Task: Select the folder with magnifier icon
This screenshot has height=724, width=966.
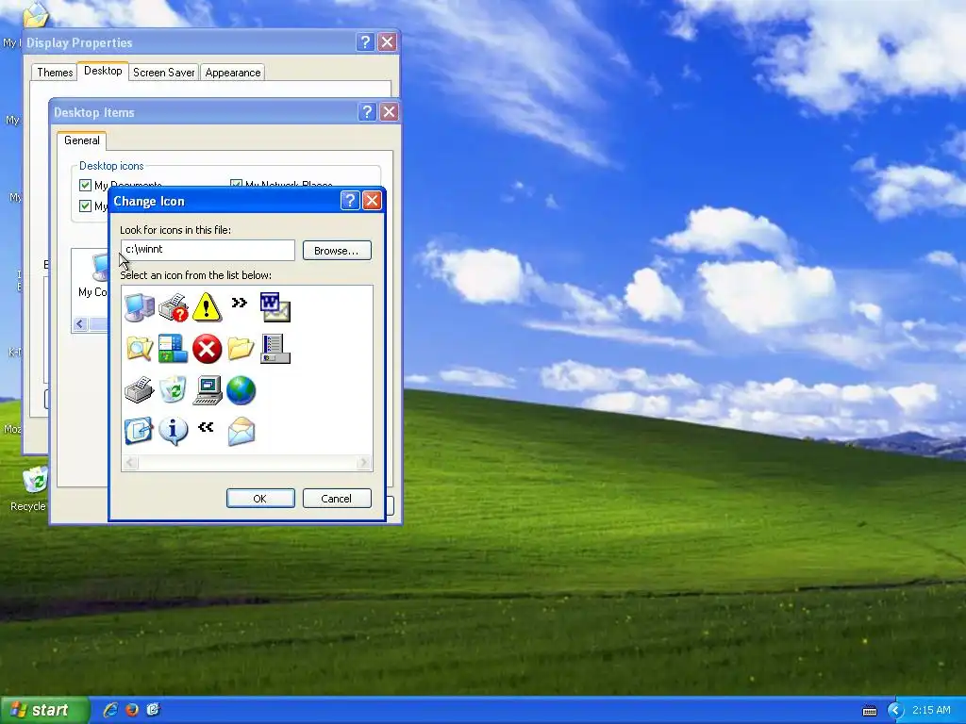Action: pos(140,349)
